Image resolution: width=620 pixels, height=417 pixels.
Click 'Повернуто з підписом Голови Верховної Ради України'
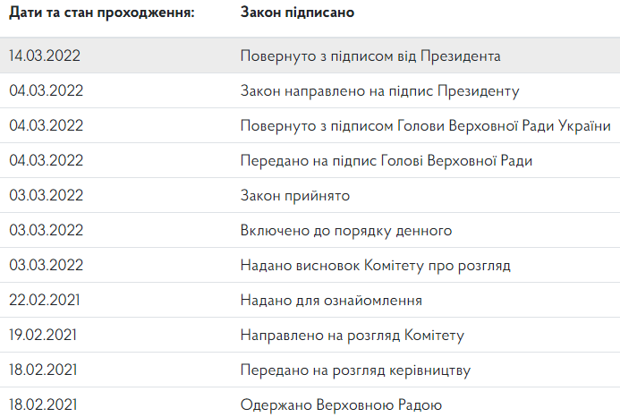[426, 125]
